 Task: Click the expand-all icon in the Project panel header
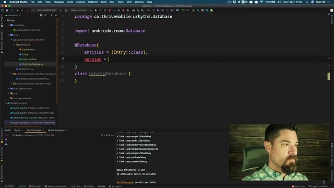(x=45, y=15)
